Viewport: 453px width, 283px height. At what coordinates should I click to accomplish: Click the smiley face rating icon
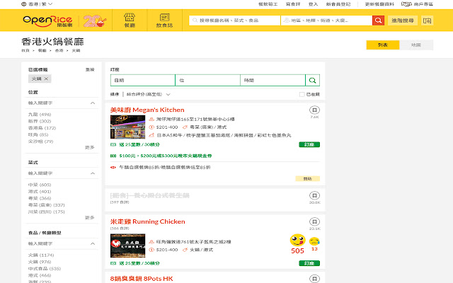pos(297,239)
